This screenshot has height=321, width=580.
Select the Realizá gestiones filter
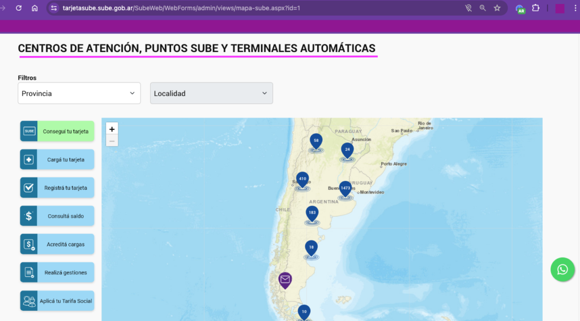[57, 272]
